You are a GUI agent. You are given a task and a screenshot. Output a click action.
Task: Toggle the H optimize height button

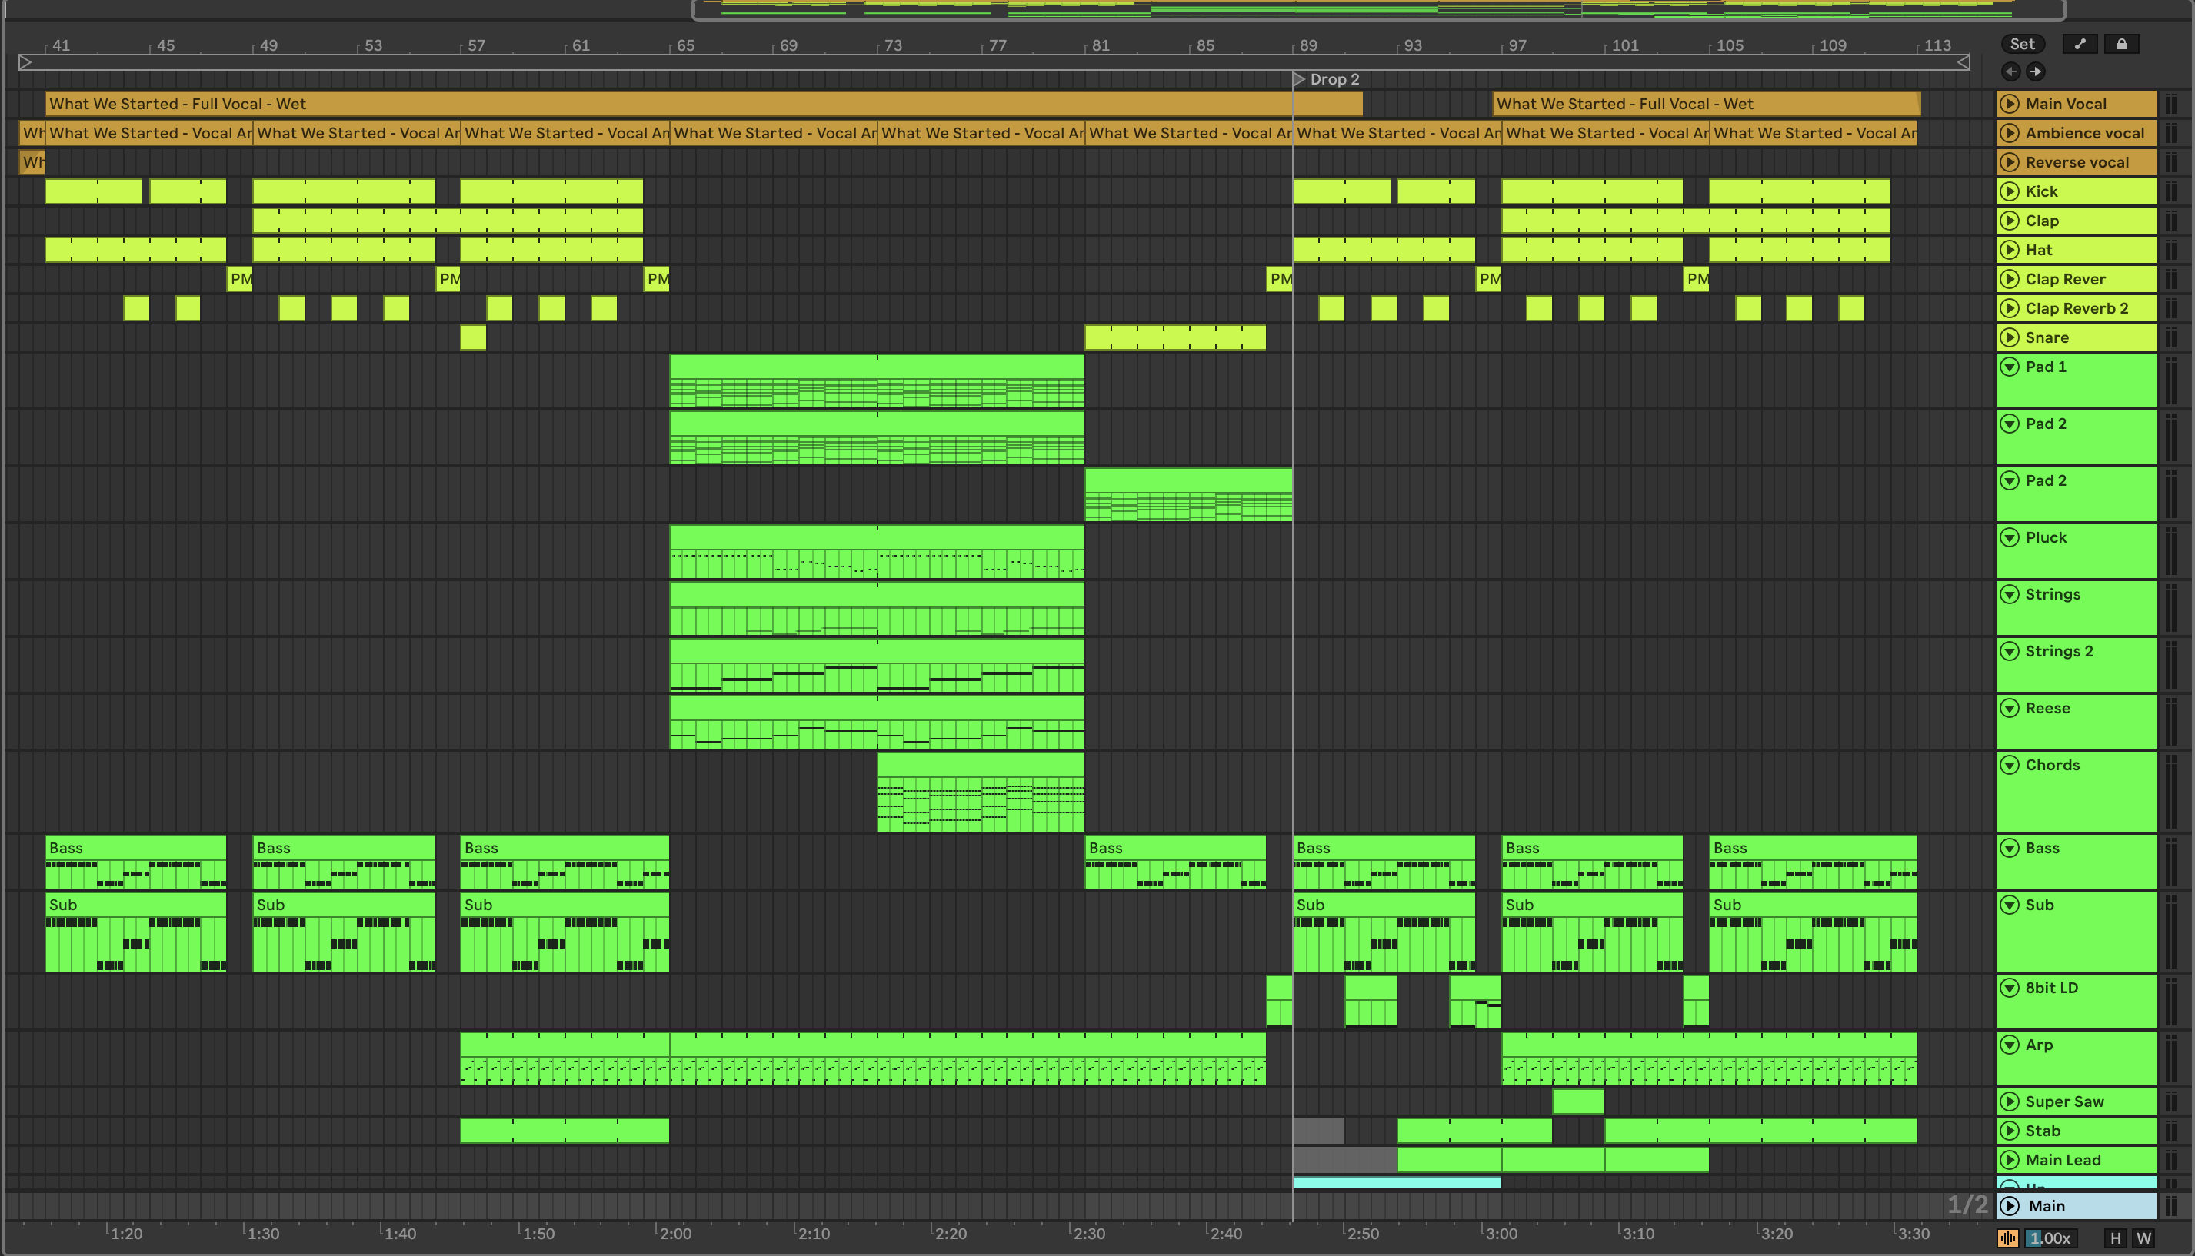click(x=2115, y=1239)
